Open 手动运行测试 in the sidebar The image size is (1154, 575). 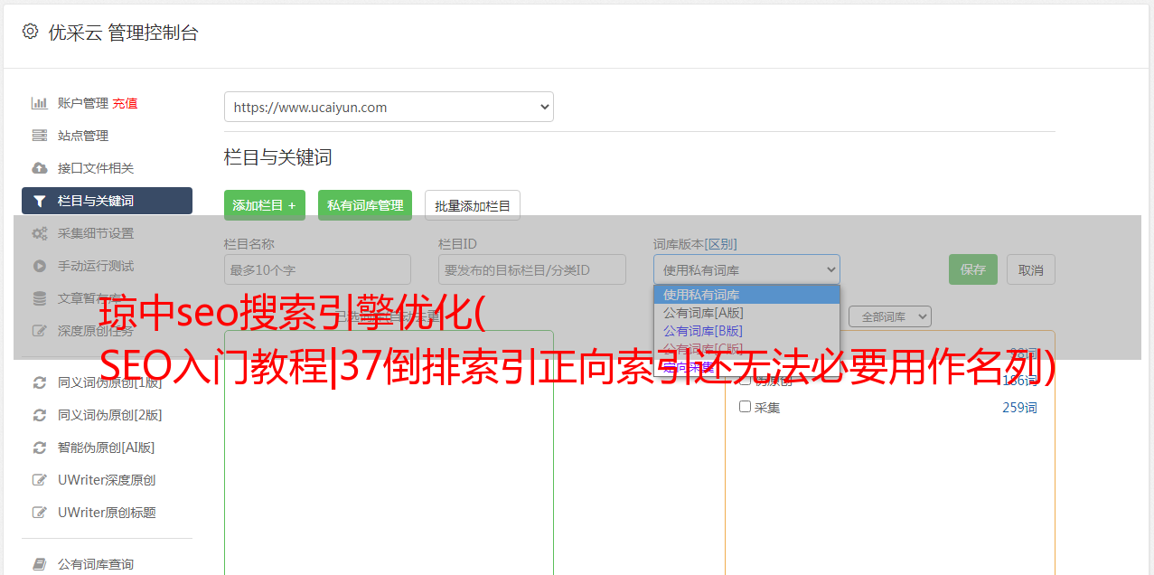point(96,266)
